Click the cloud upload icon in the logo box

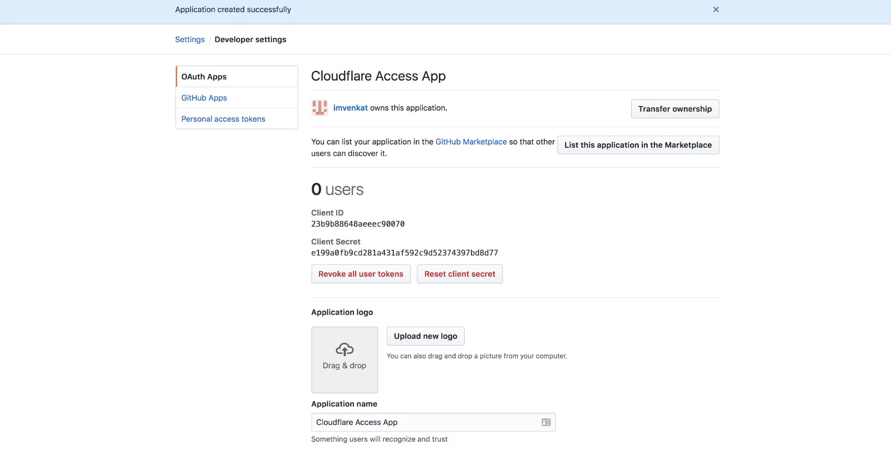(344, 349)
